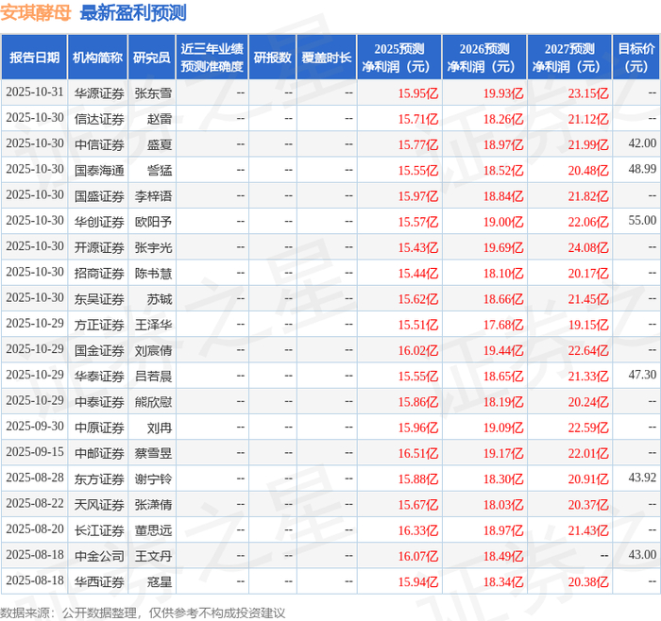This screenshot has width=661, height=621.
Task: Click the 24.08亿 forecast value
Action: pyautogui.click(x=588, y=247)
